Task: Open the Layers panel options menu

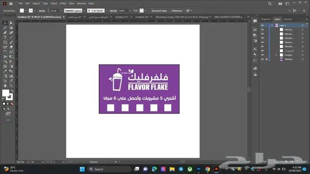Action: click(x=306, y=19)
